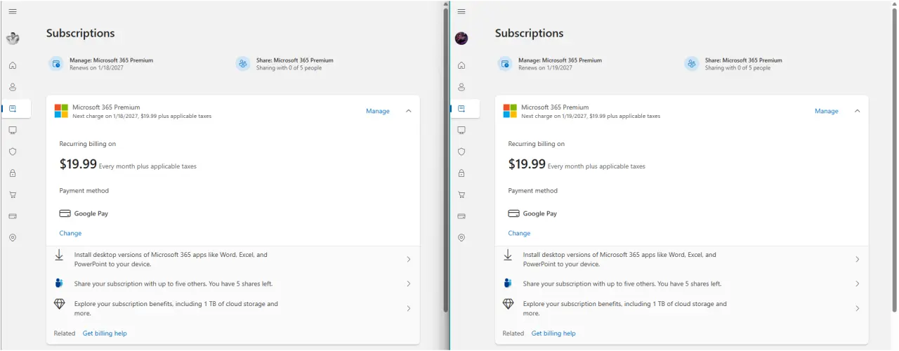Open Get billing help in right window
Image resolution: width=899 pixels, height=351 pixels.
pos(553,333)
